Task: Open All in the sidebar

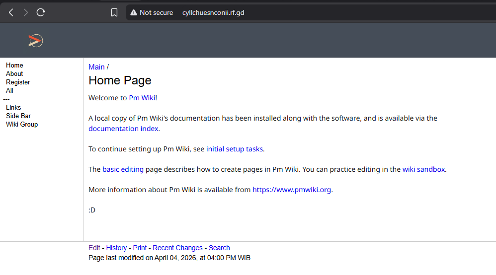Action: point(9,91)
